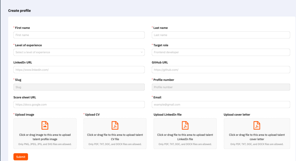Click the talent LinkedIn file upload text
The width and height of the screenshot is (296, 161).
point(185,137)
